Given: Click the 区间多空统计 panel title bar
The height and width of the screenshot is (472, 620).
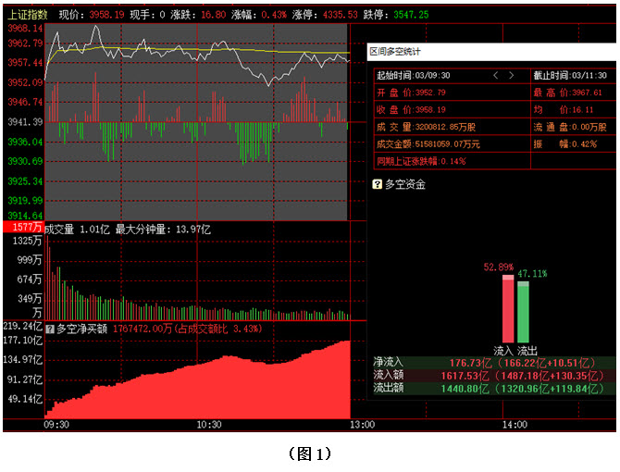Looking at the screenshot, I should pyautogui.click(x=491, y=52).
